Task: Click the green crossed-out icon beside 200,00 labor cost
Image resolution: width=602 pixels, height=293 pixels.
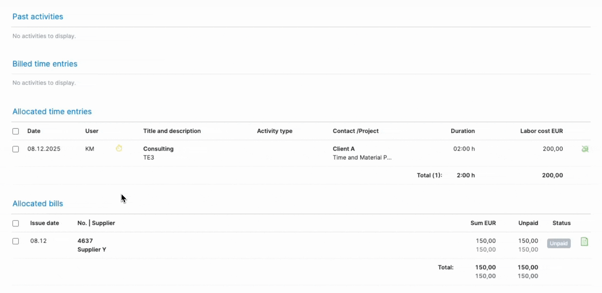Action: pyautogui.click(x=585, y=149)
